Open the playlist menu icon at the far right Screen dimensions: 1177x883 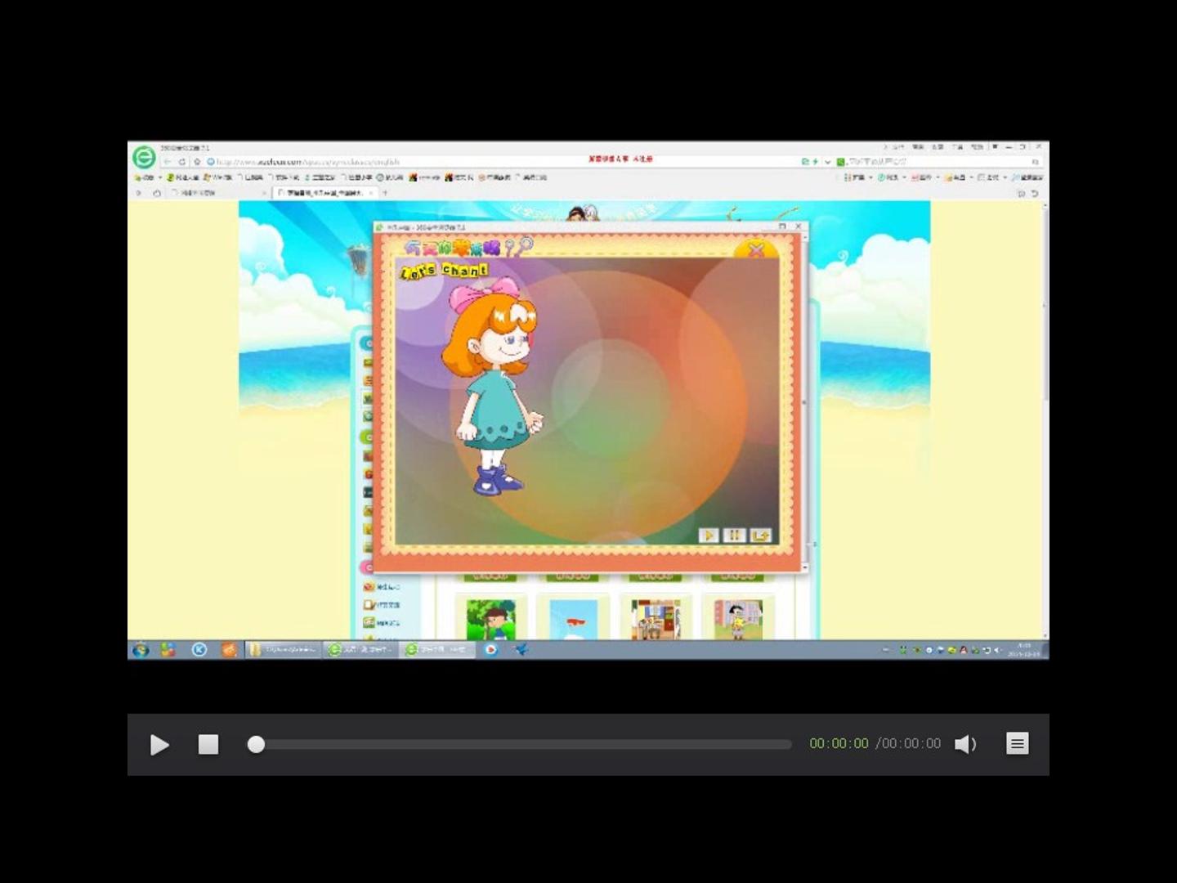click(x=1018, y=744)
